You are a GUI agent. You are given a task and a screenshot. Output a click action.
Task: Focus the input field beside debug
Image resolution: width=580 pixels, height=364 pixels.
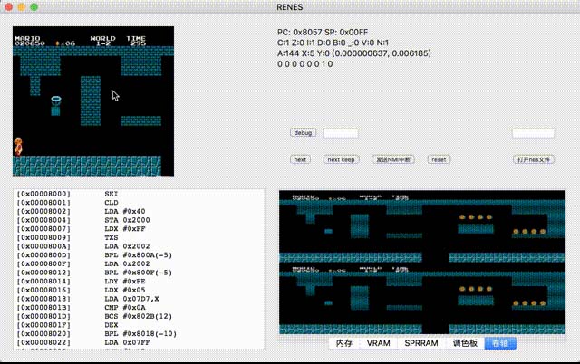click(341, 133)
